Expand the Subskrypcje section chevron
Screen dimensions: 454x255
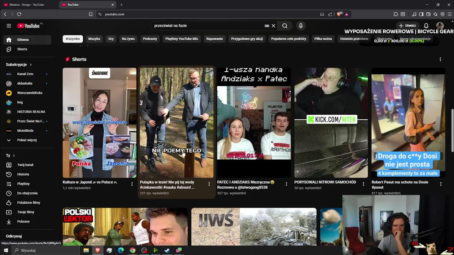[31, 64]
